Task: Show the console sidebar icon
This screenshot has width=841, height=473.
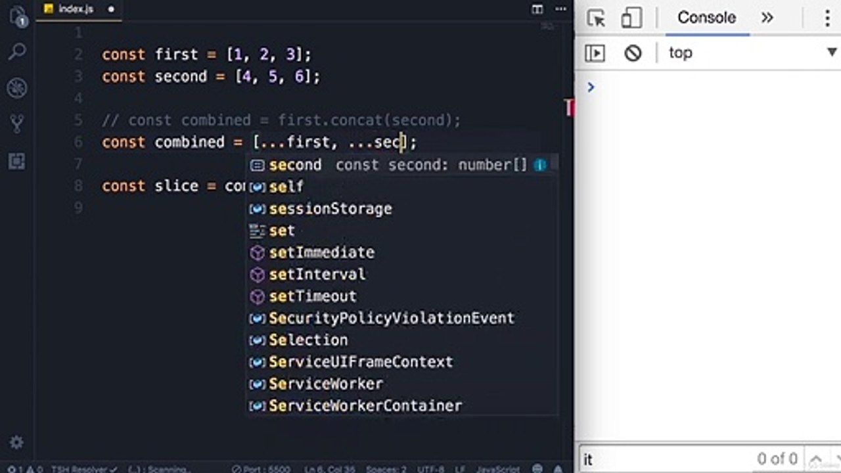Action: [x=595, y=53]
